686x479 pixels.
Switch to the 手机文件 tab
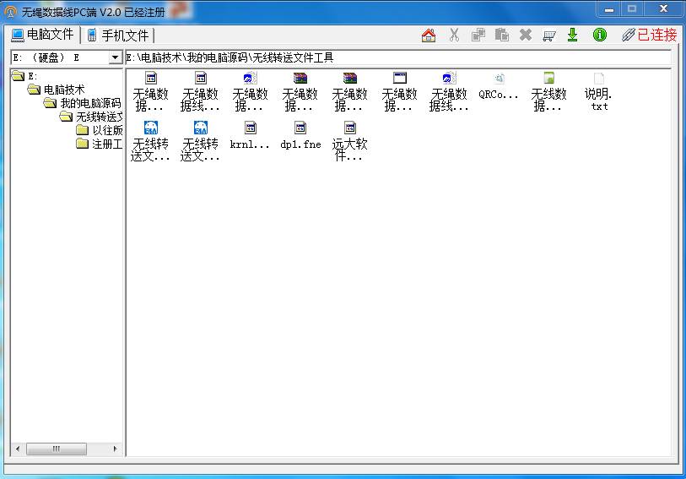pyautogui.click(x=118, y=35)
